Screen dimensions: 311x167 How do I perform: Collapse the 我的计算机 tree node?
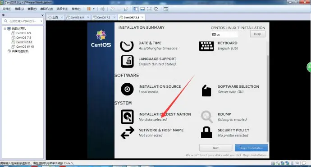[5, 28]
